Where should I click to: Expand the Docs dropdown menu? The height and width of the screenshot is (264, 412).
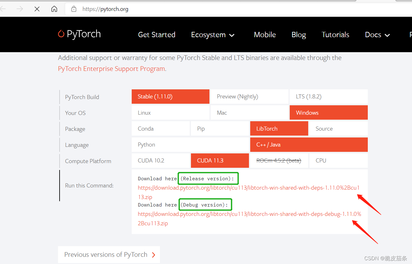[378, 35]
